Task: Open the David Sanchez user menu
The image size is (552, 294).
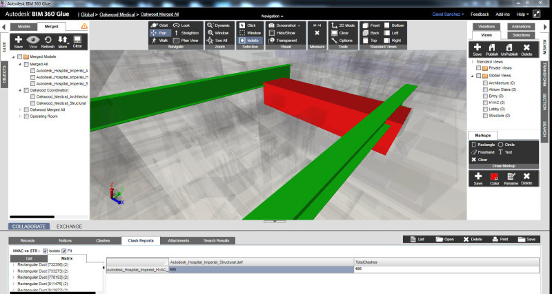Action: tap(448, 14)
